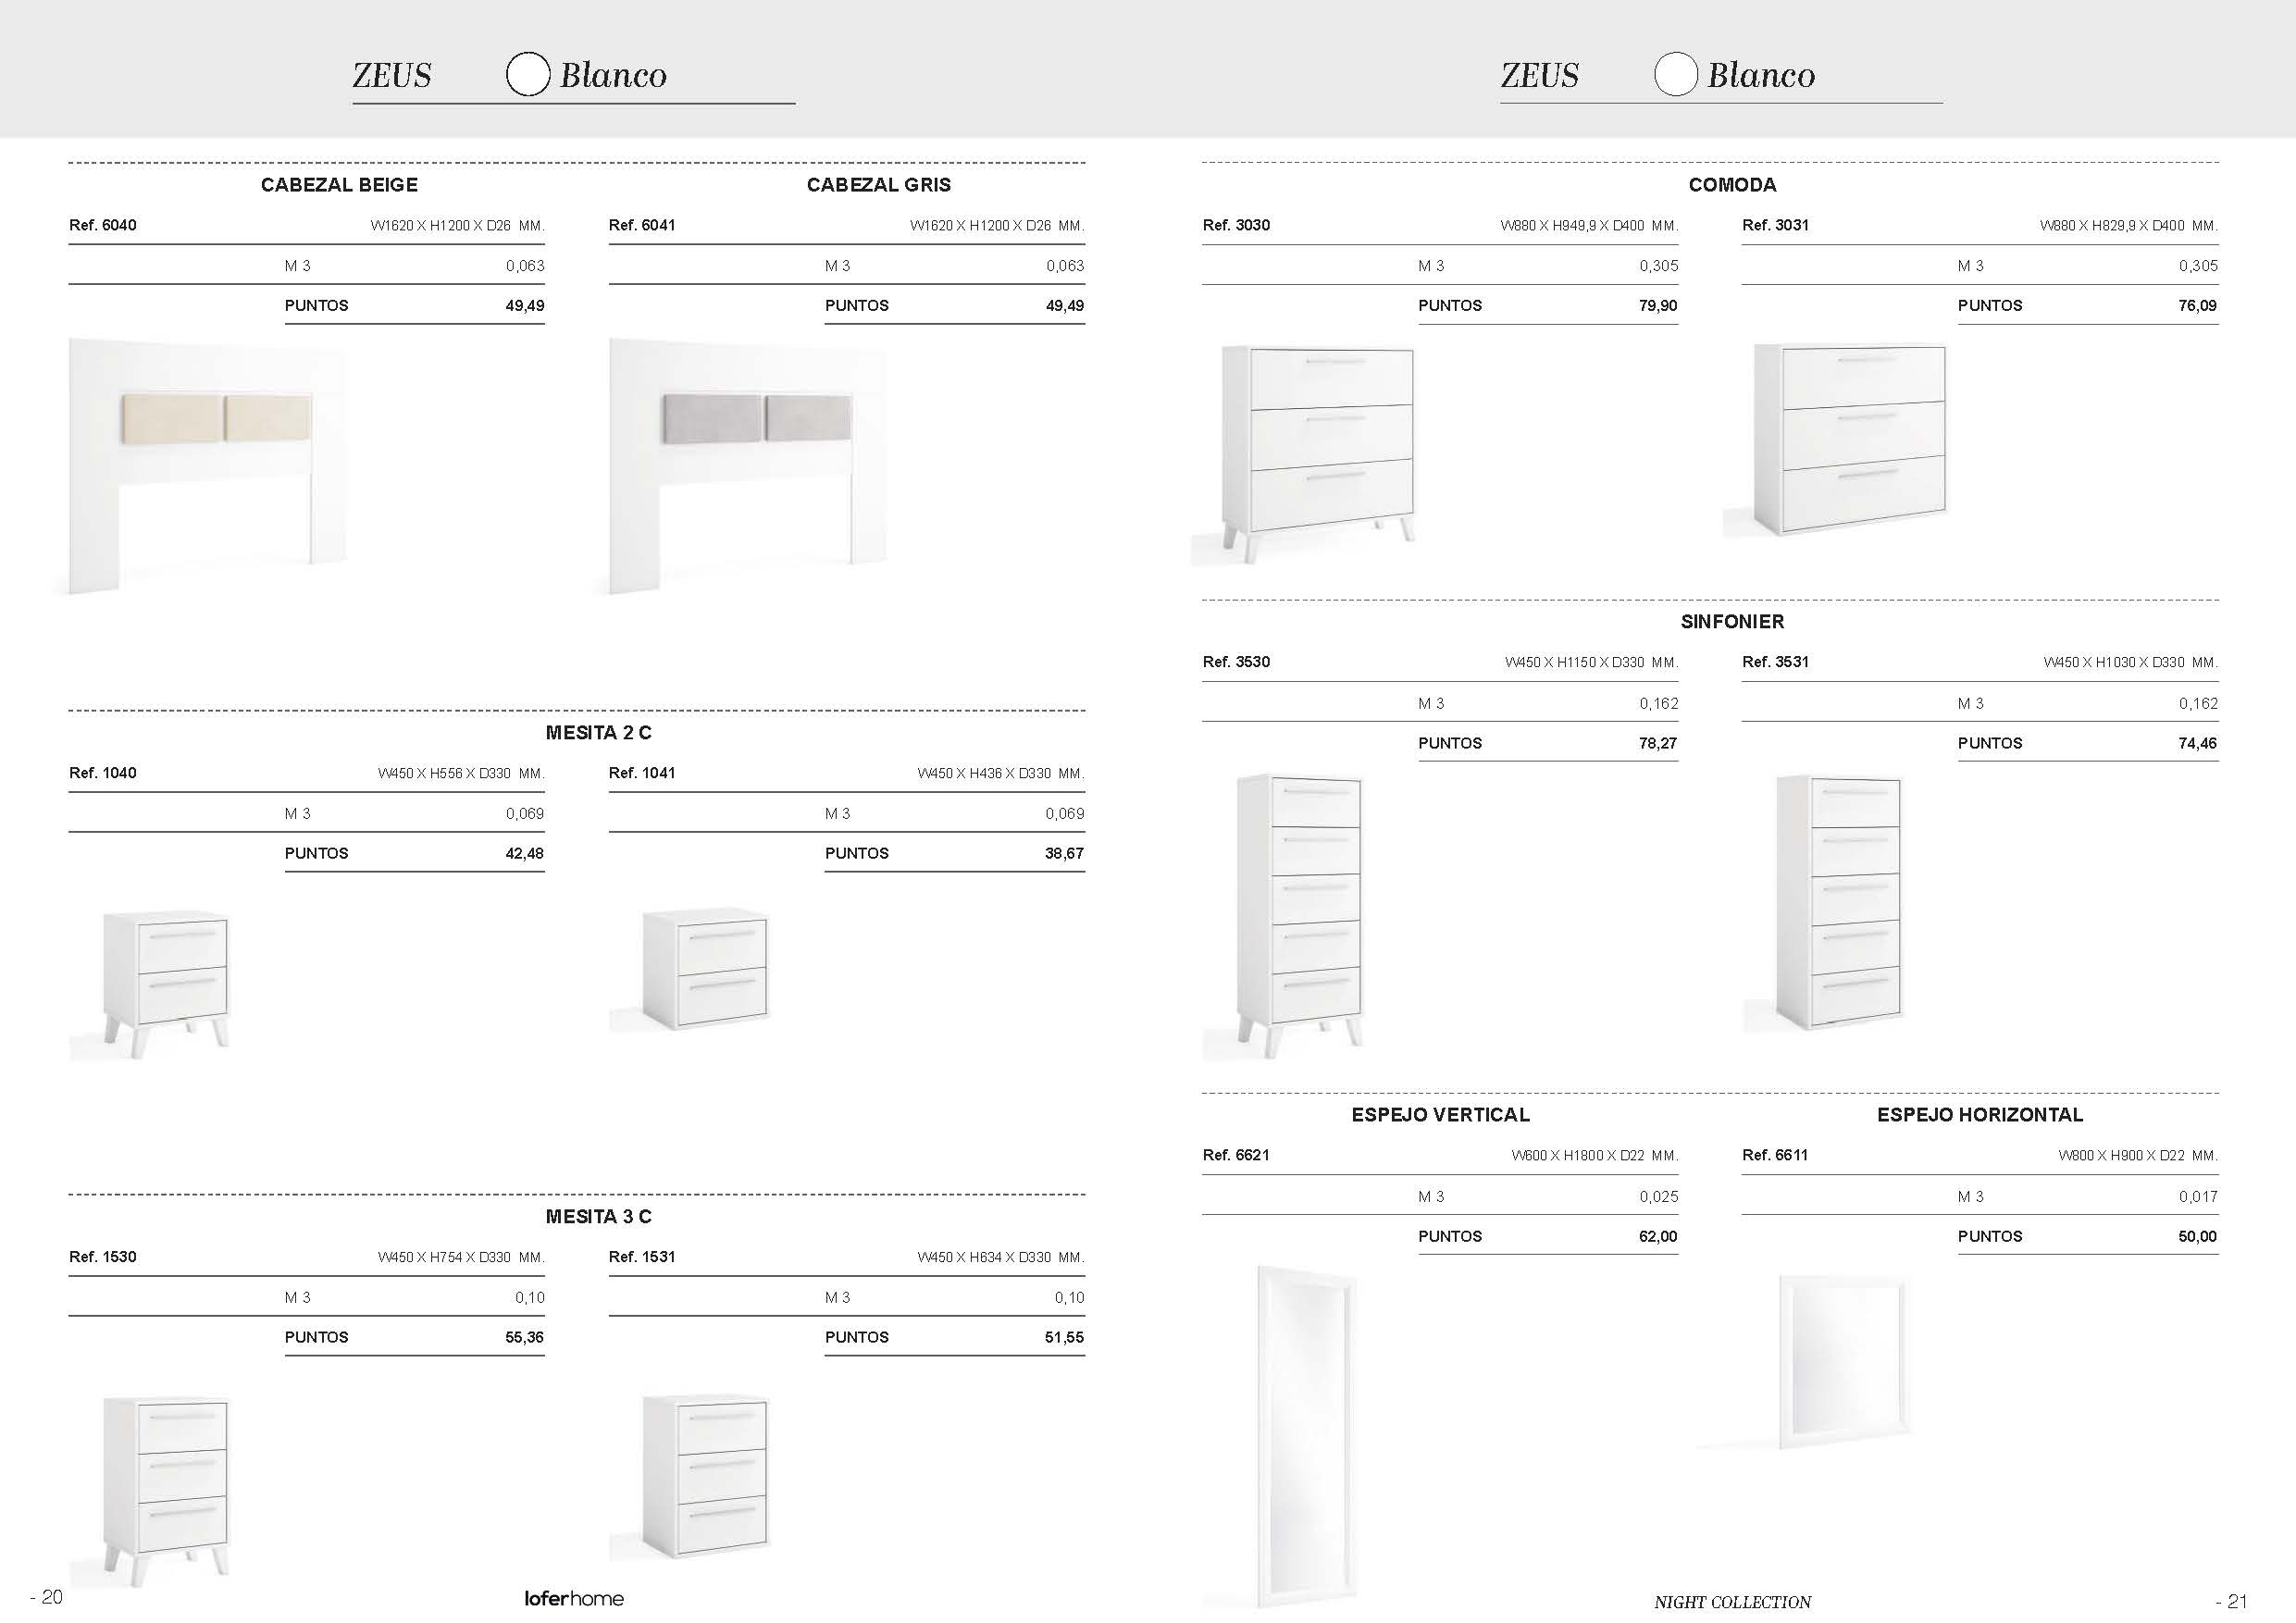Click dimensions W600 X H1800 X D22 MM.
2296x1623 pixels.
(1595, 1156)
